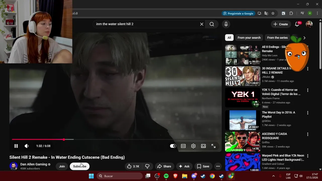Open Spotify from the taskbar
This screenshot has height=181, width=322.
click(x=166, y=176)
